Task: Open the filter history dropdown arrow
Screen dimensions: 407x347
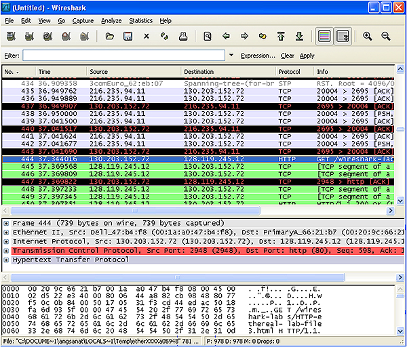Action: 231,56
